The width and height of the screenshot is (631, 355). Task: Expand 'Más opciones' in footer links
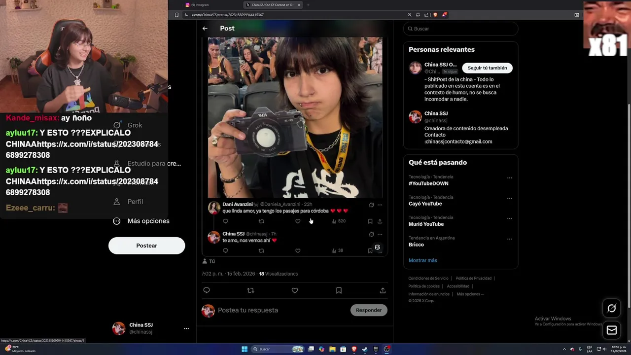click(x=470, y=294)
